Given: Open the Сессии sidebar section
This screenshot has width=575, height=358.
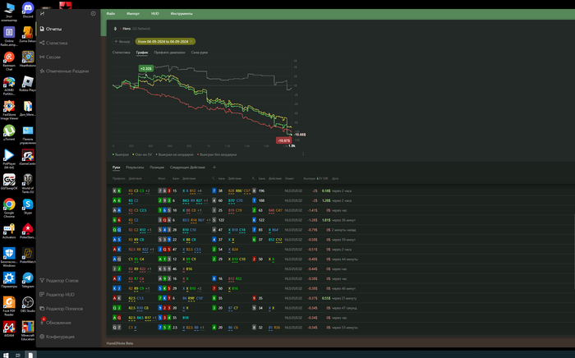Looking at the screenshot, I should tap(53, 57).
